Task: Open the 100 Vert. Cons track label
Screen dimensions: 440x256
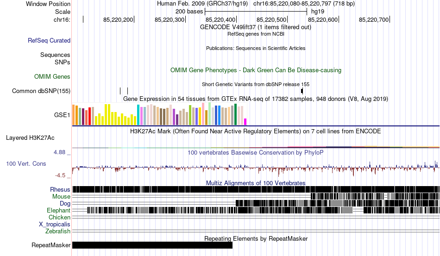Action: click(26, 163)
